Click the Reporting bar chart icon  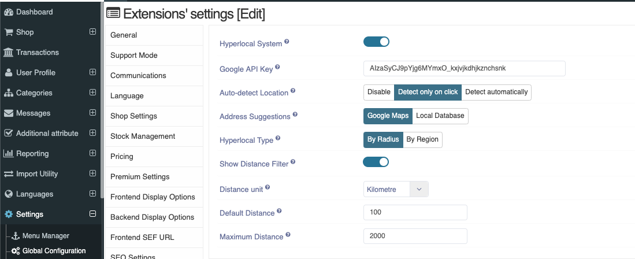(x=9, y=154)
